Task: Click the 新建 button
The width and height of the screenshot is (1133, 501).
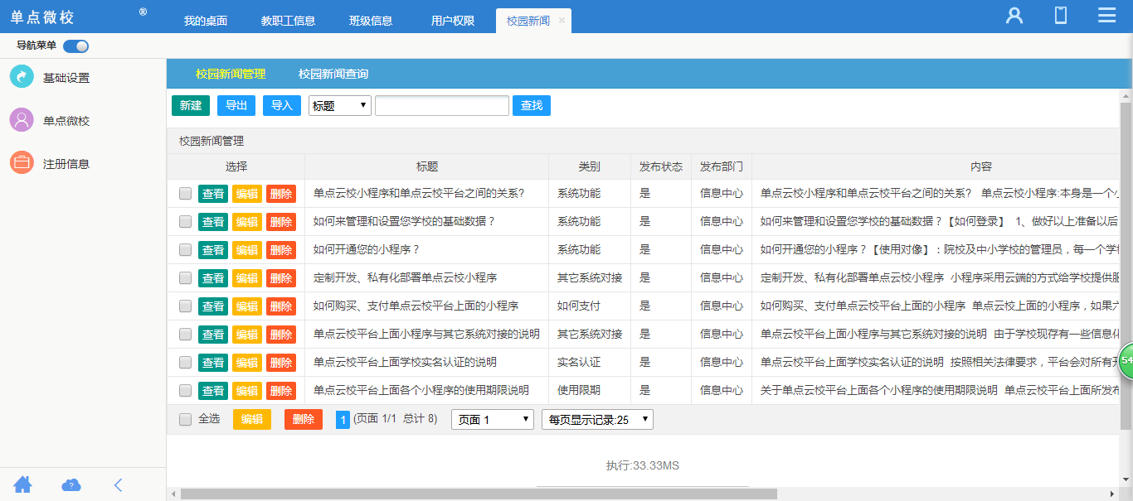Action: pyautogui.click(x=191, y=105)
